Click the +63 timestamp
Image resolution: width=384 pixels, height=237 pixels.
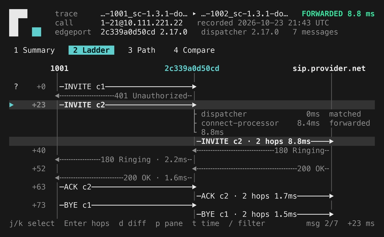coord(39,187)
